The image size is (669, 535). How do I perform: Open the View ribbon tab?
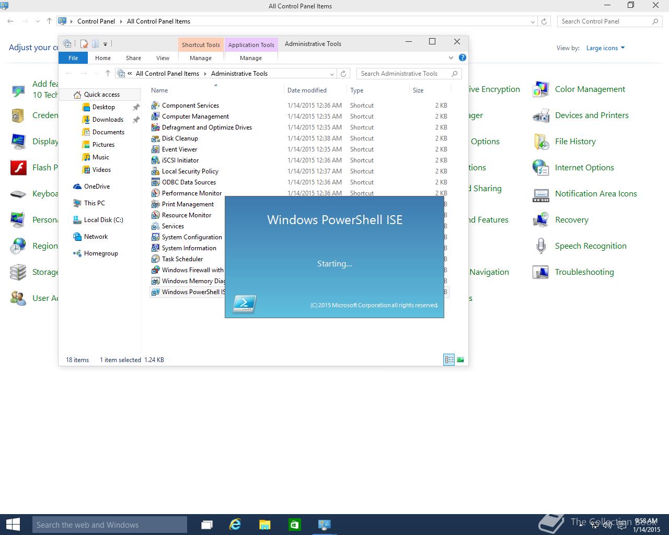(163, 58)
